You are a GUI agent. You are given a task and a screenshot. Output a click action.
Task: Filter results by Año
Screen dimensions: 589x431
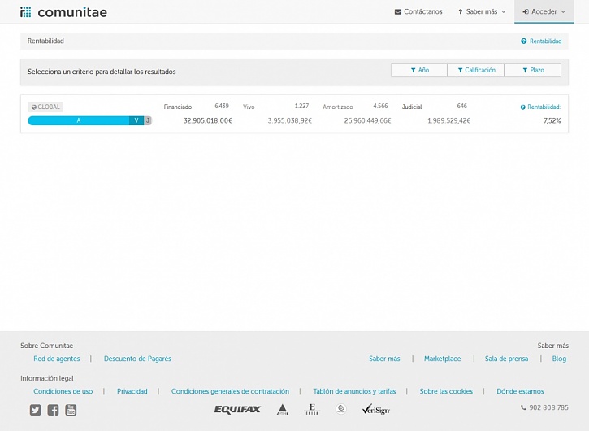(x=419, y=71)
